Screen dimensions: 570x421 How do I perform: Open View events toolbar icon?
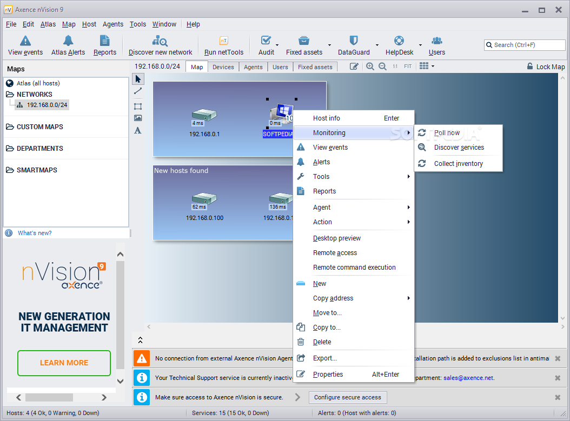click(25, 41)
